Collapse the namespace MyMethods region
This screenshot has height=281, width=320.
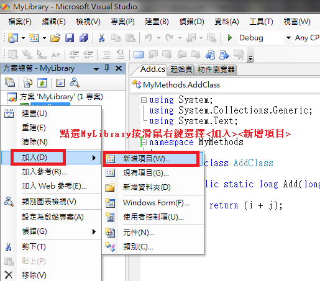coord(144,143)
